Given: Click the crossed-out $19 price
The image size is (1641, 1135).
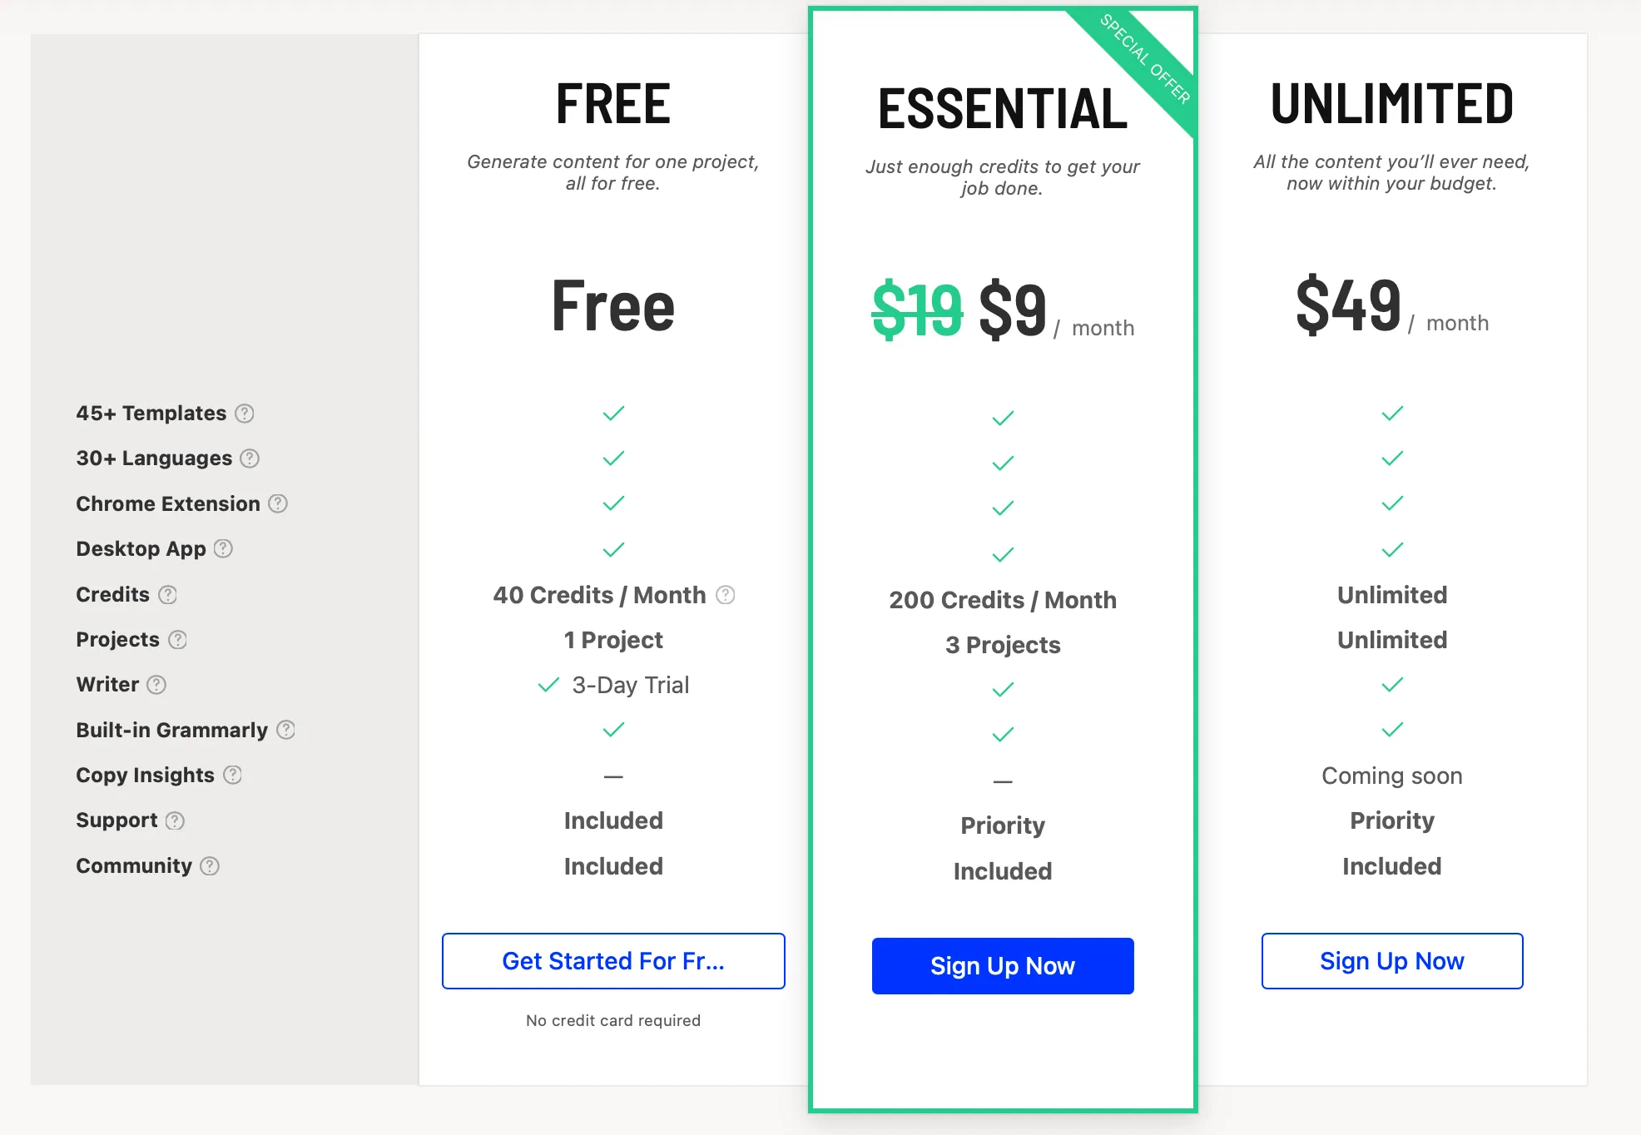Looking at the screenshot, I should point(917,310).
